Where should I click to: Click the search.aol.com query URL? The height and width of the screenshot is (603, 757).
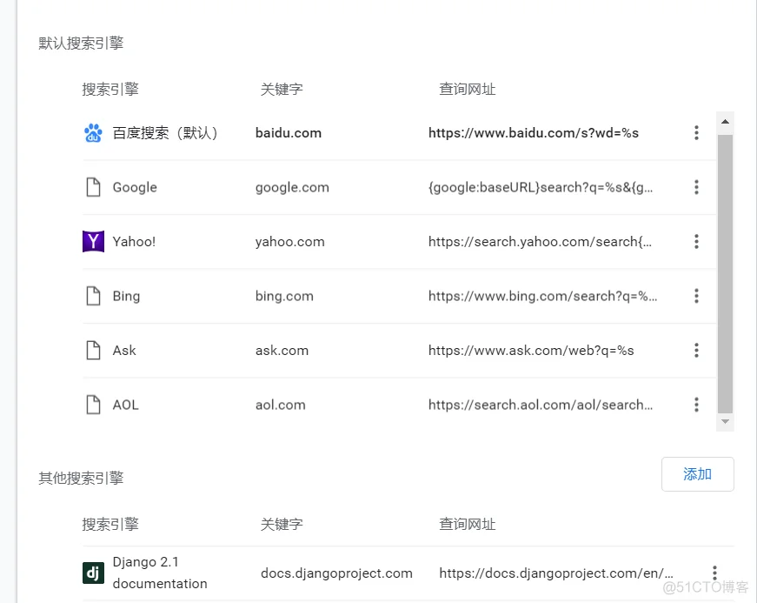point(541,405)
